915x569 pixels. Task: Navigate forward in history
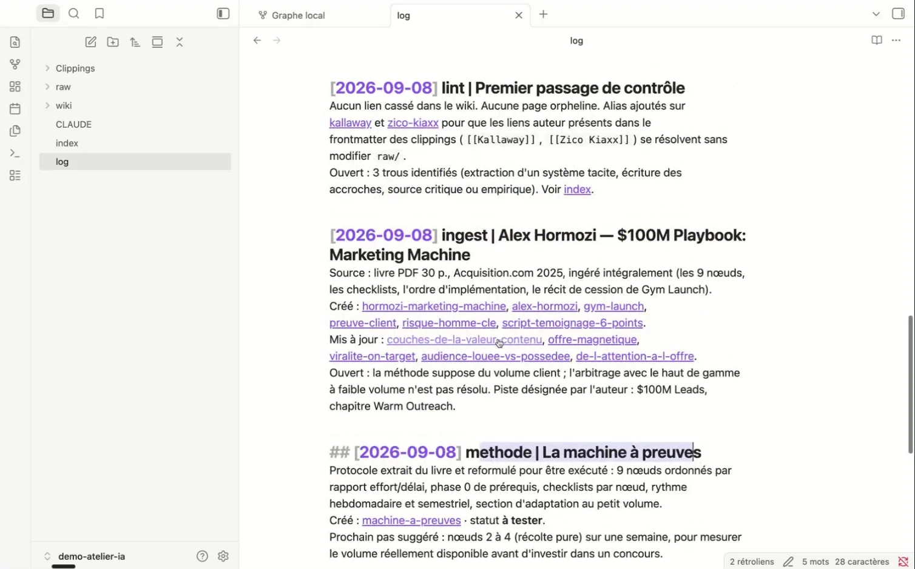click(x=277, y=41)
